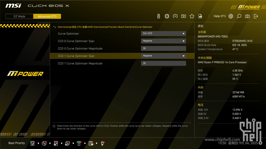This screenshot has width=266, height=149.
Task: Select first optical disc boot device icon
Action: point(44,143)
